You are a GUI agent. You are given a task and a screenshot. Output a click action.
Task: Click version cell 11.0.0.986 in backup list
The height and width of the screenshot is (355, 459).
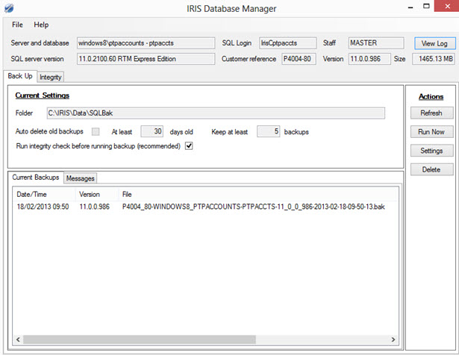[94, 207]
